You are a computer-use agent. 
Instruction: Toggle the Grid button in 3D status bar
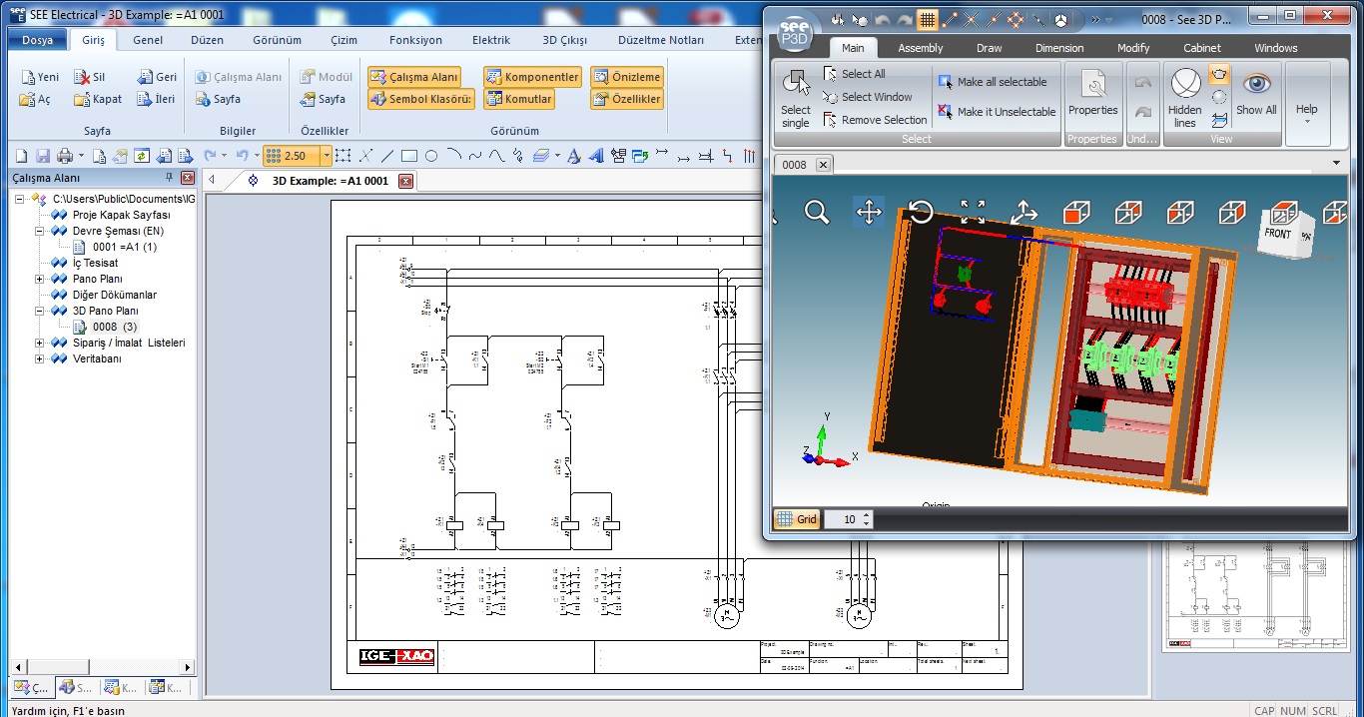797,519
